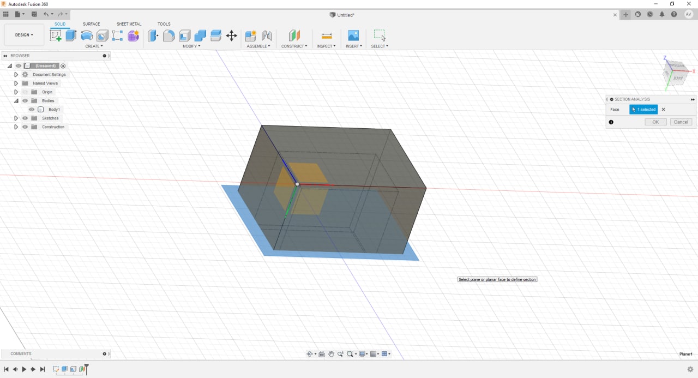
Task: Select the Revolve tool
Action: (87, 35)
